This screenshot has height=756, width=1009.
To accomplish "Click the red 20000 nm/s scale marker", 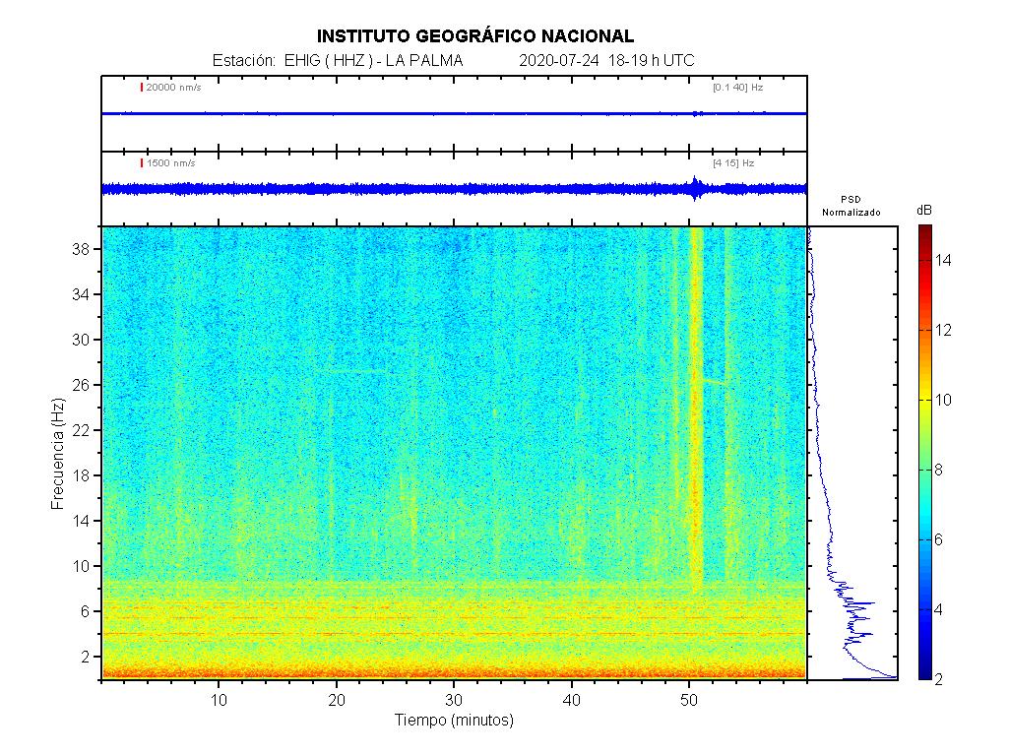I will pyautogui.click(x=143, y=88).
